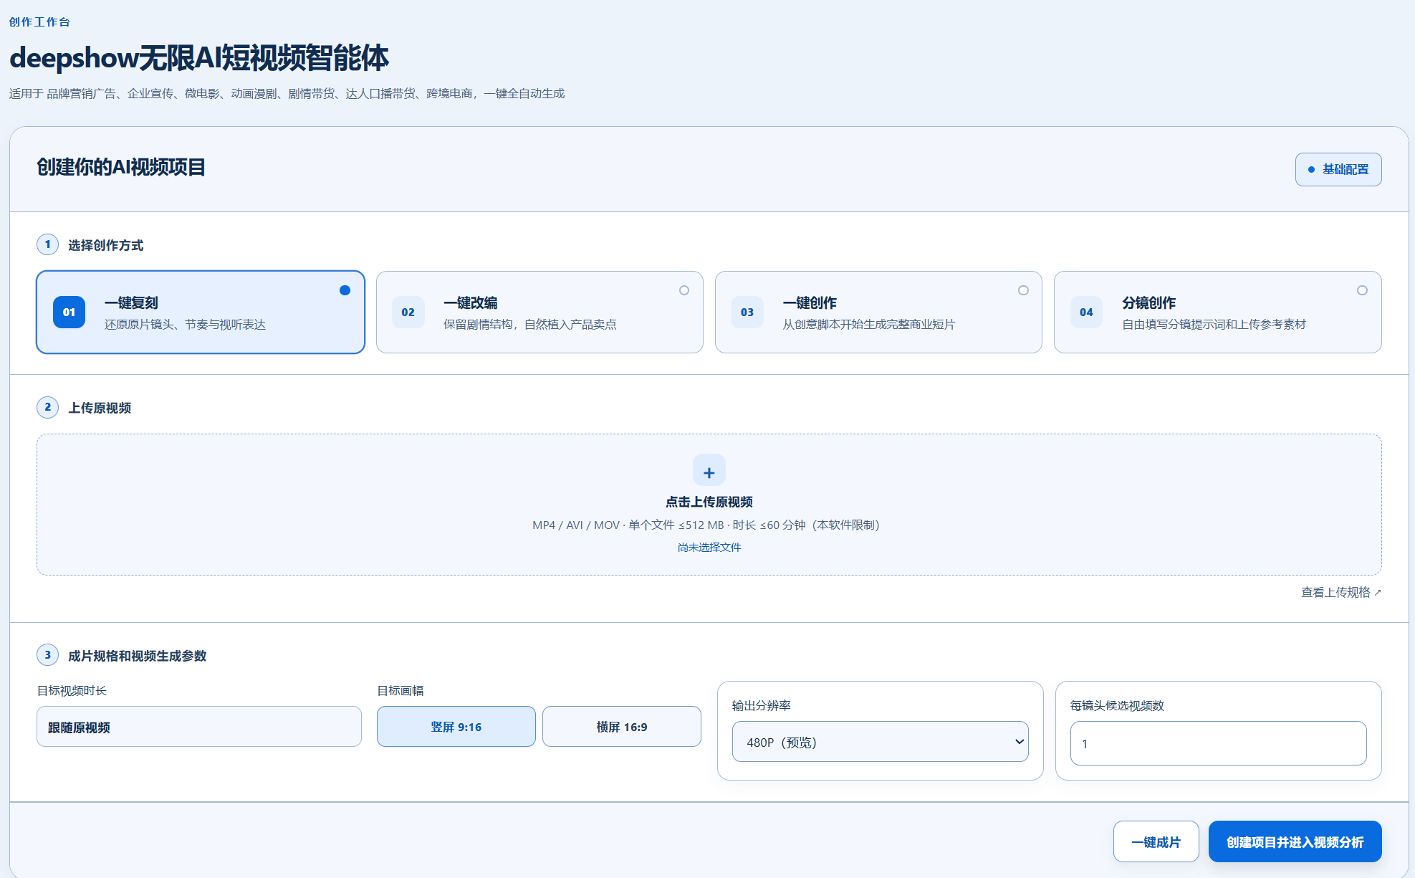
Task: Click the 一键复刻 title text
Action: (x=131, y=302)
